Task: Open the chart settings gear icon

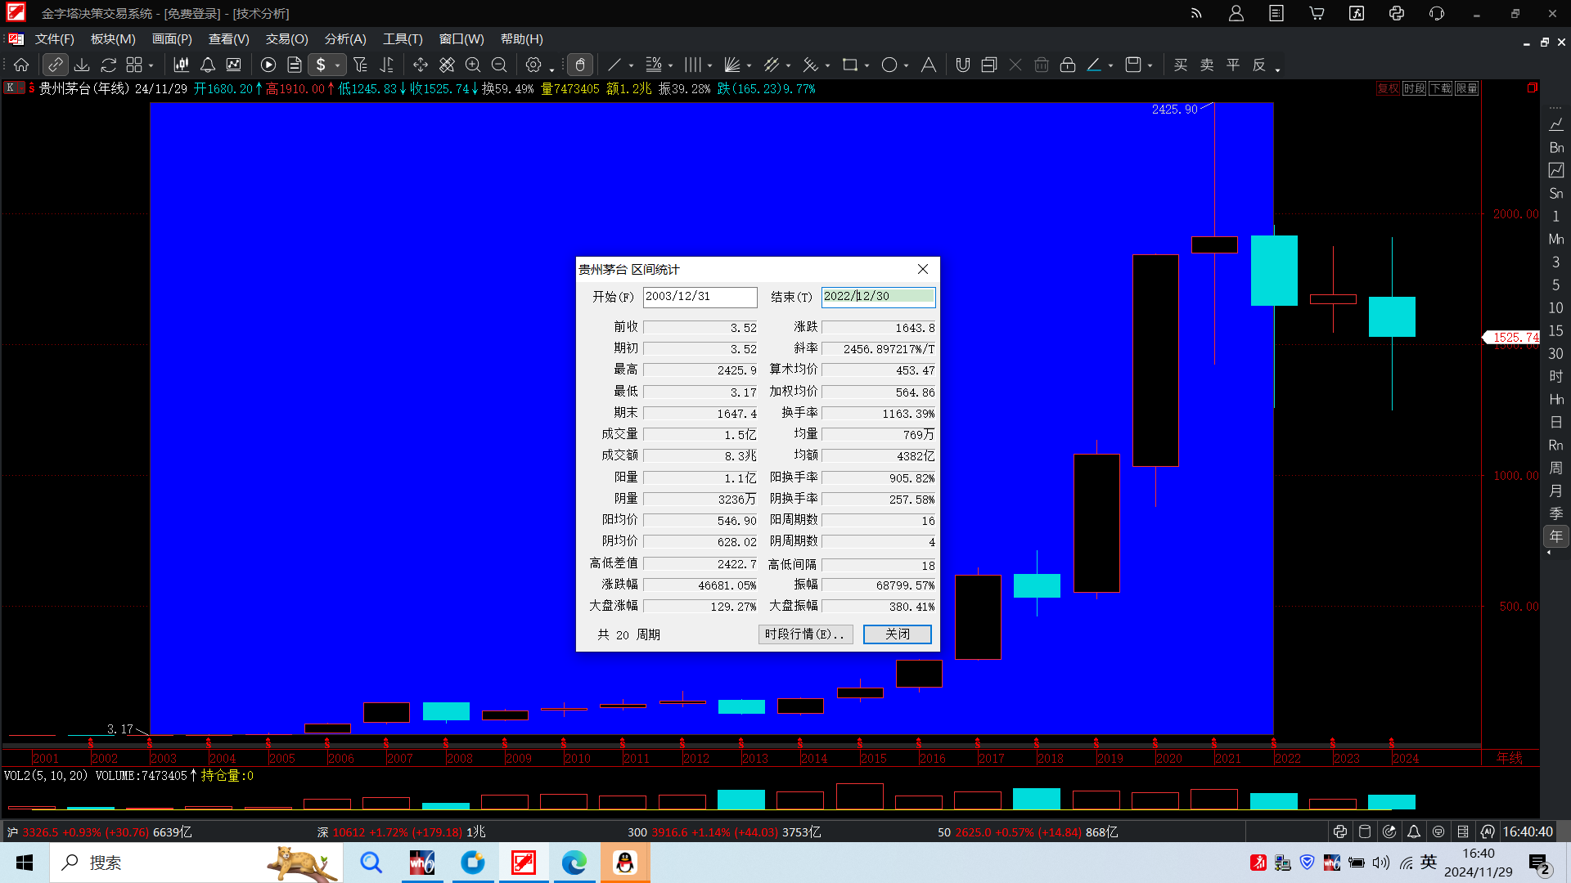Action: [533, 65]
